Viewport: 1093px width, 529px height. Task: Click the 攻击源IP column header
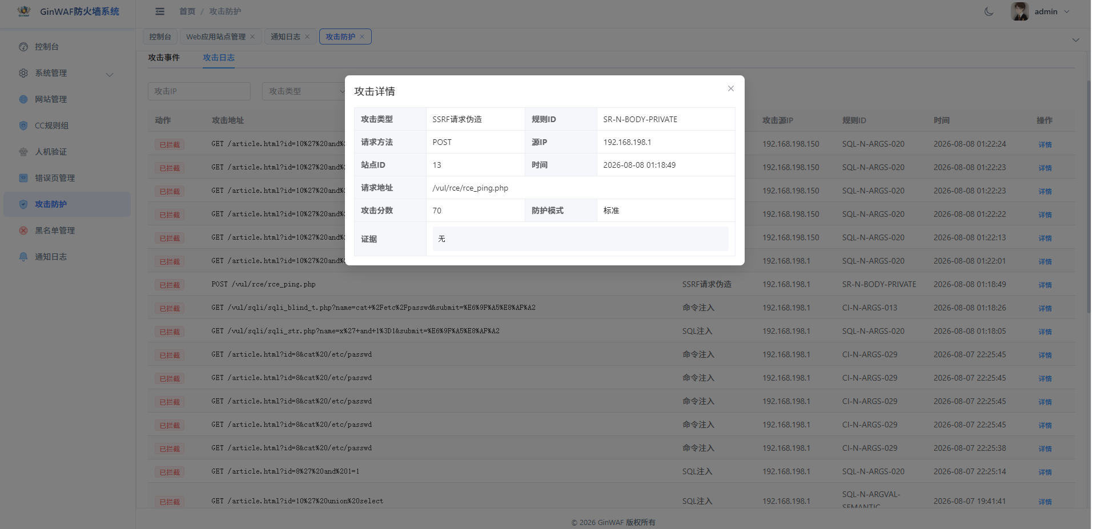pyautogui.click(x=778, y=120)
